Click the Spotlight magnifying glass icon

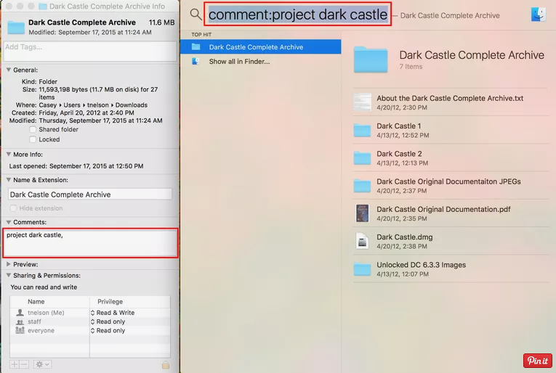pos(196,15)
